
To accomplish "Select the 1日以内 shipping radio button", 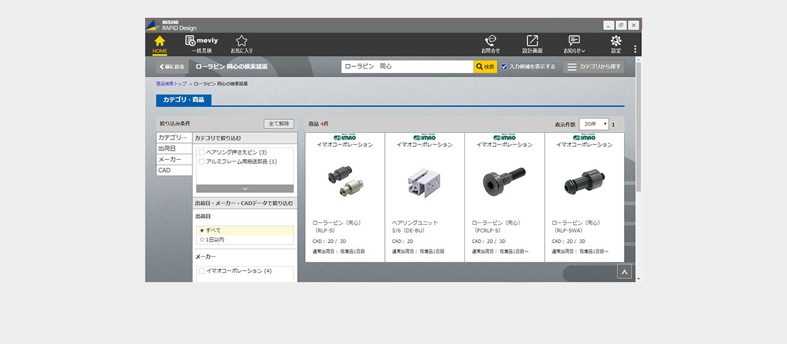I will pos(202,240).
